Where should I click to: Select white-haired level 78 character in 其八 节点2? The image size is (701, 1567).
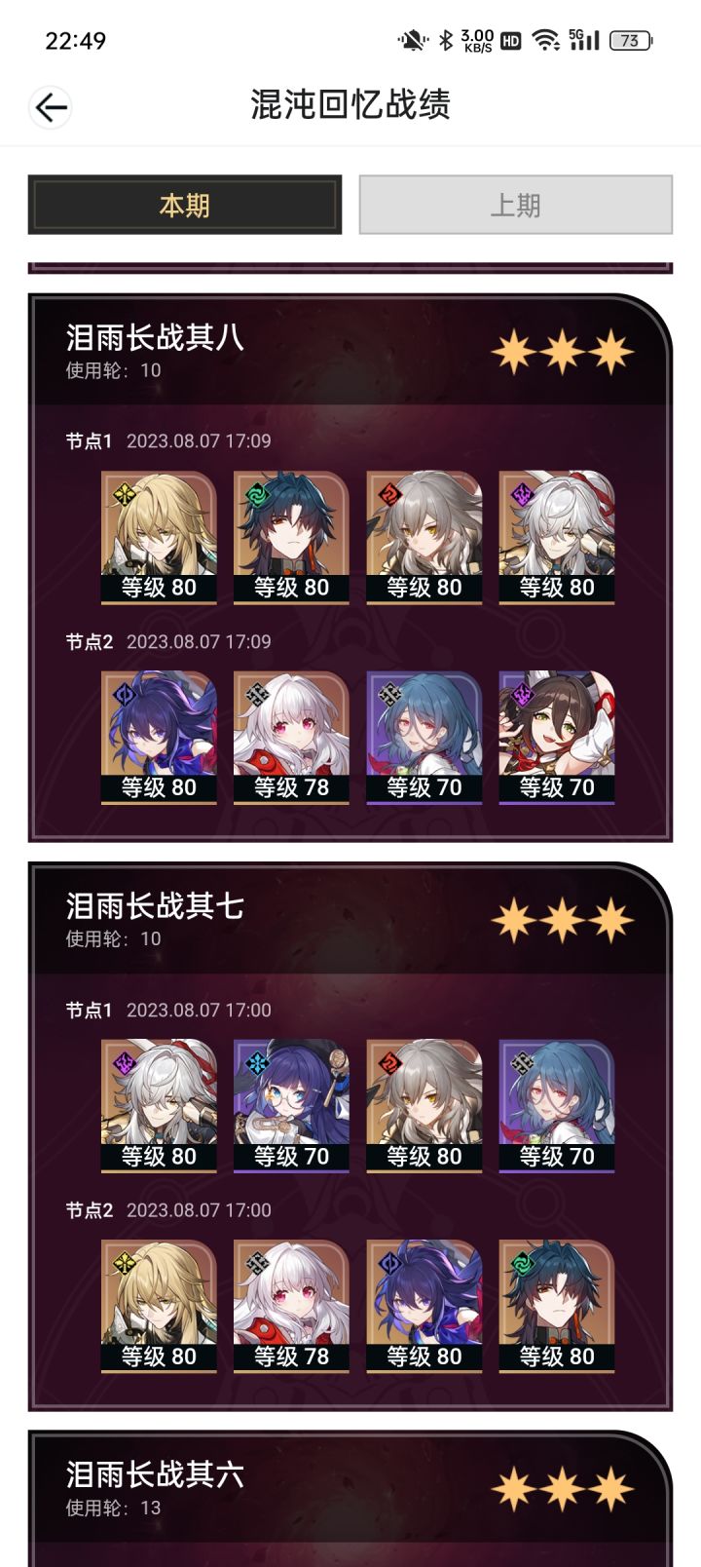291,738
